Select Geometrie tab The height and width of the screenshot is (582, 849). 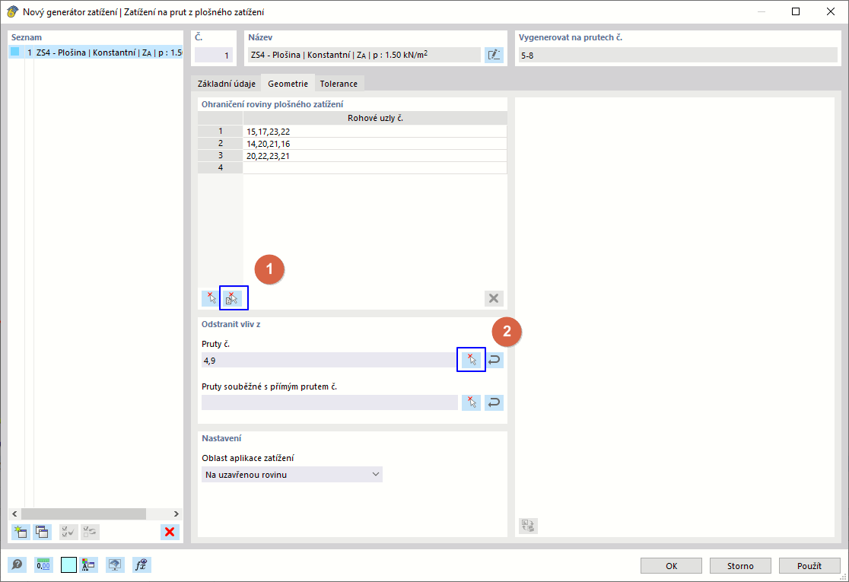coord(288,84)
